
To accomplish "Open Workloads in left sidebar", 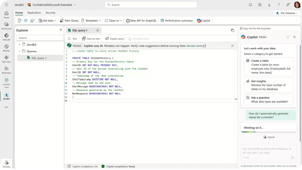I will click(x=6, y=70).
